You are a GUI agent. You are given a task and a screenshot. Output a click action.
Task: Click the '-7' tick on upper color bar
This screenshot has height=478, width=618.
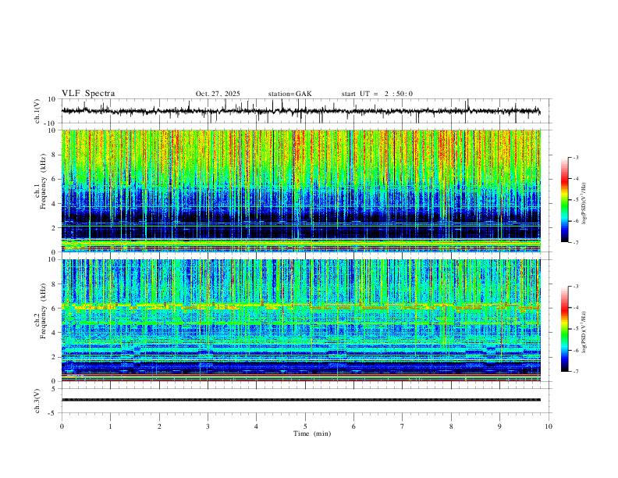pos(576,243)
